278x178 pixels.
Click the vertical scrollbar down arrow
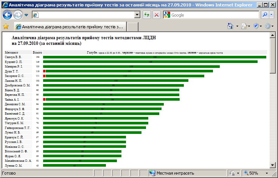[273, 164]
